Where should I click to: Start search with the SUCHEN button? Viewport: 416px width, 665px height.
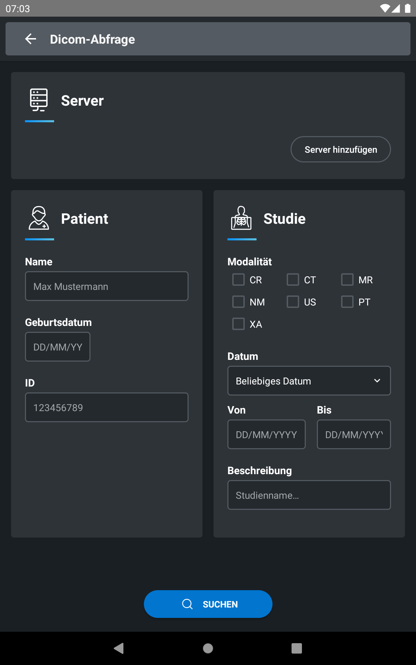[x=208, y=604]
